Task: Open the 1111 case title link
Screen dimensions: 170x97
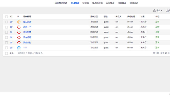Action: point(25,48)
